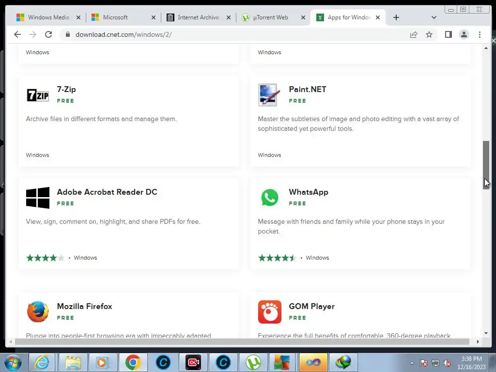This screenshot has width=496, height=372.
Task: Click the vertical scrollbar up arrow
Action: point(486,48)
